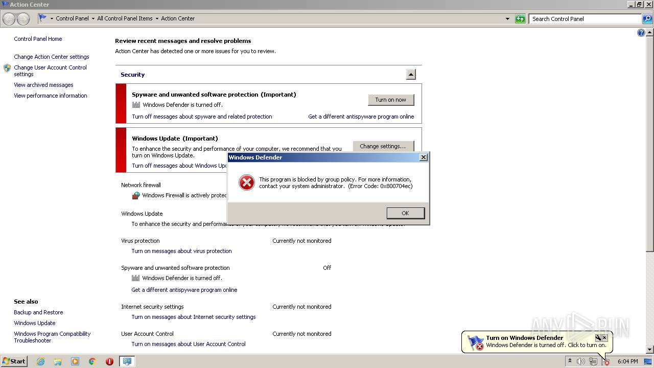This screenshot has width=654, height=368.
Task: Turn on messages about virus protection
Action: click(x=181, y=251)
